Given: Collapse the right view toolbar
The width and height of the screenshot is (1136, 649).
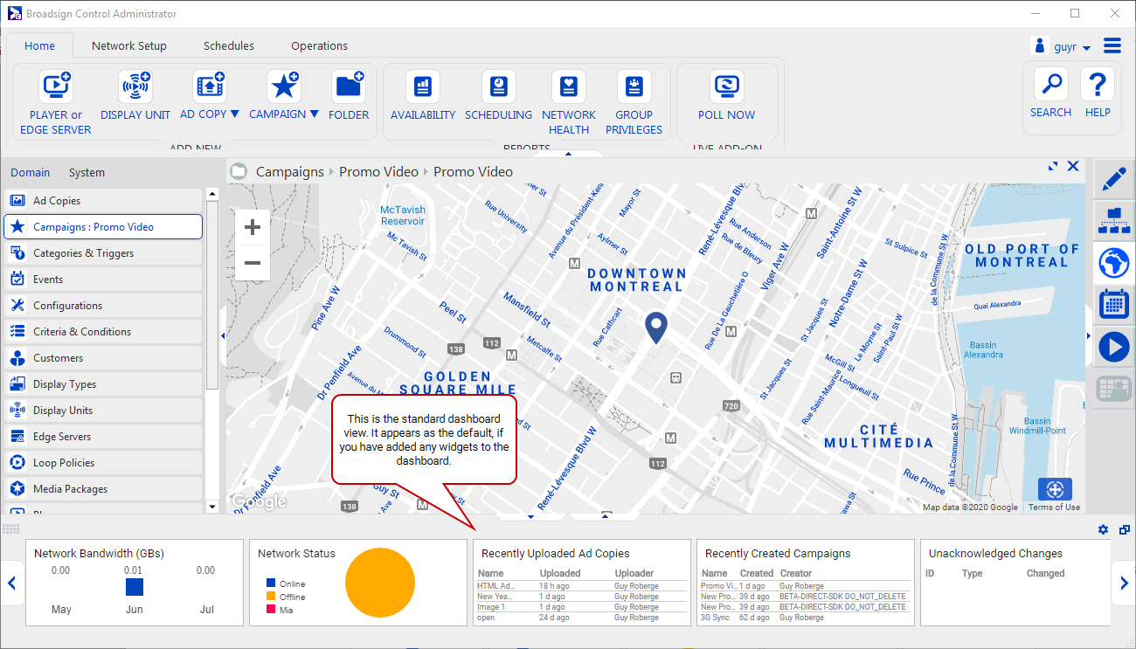Looking at the screenshot, I should click(x=1089, y=335).
